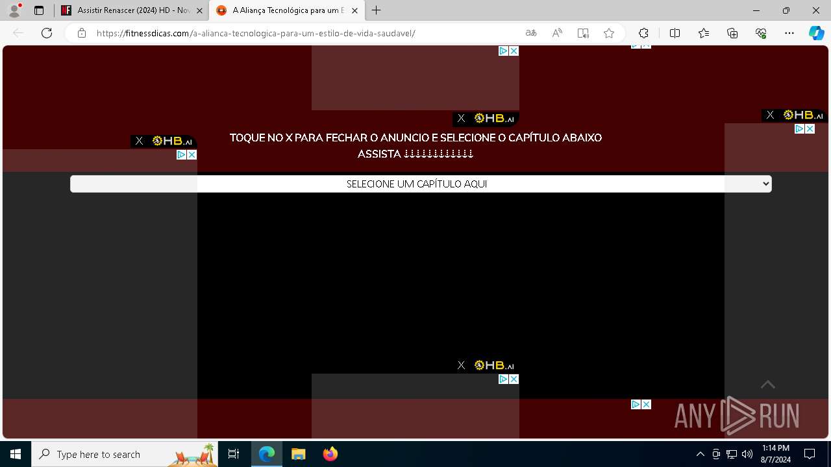Enter Immersive Reader view
The height and width of the screenshot is (467, 831).
[583, 33]
